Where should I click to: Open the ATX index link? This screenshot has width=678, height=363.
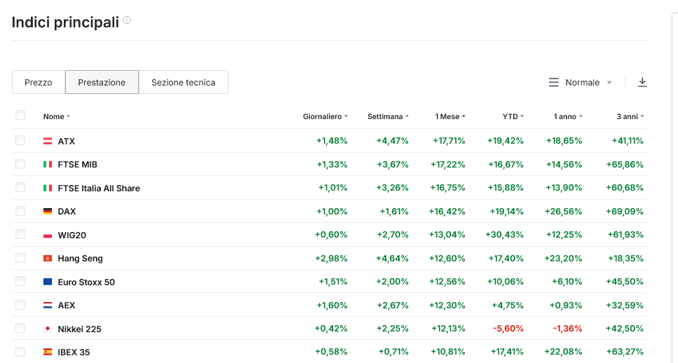(67, 142)
